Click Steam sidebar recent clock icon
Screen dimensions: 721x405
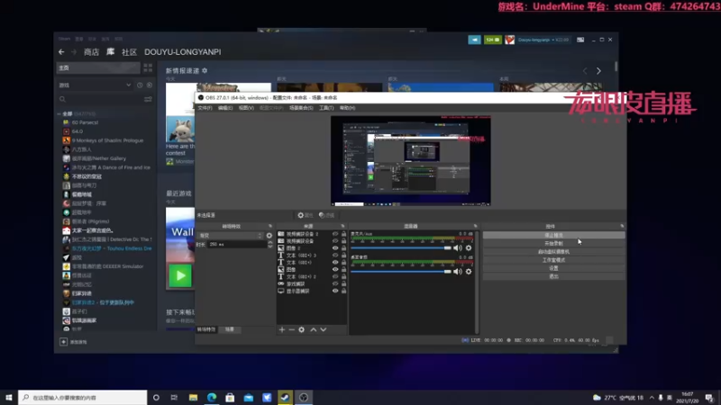coord(140,85)
